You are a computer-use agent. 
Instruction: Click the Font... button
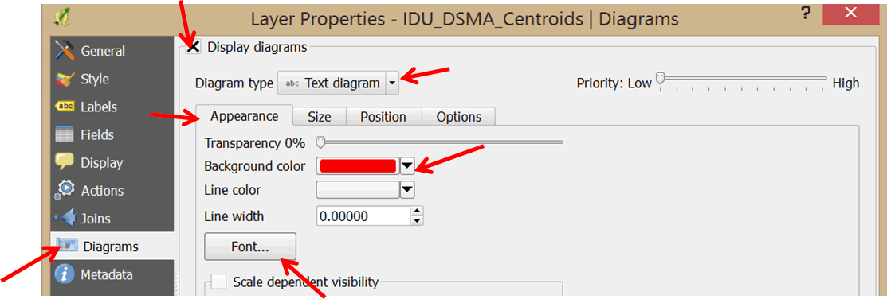(x=250, y=247)
